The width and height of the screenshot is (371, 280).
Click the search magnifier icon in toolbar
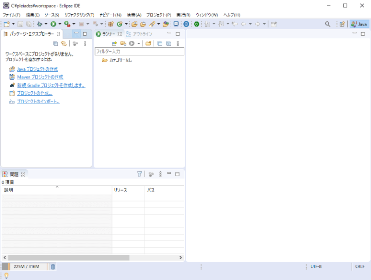point(328,24)
